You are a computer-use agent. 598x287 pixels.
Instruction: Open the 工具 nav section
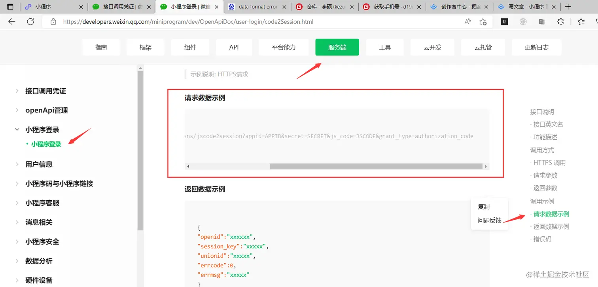385,47
